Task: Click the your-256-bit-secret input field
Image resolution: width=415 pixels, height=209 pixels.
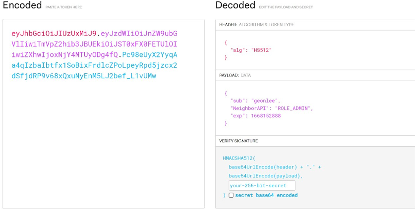Action: (262, 186)
